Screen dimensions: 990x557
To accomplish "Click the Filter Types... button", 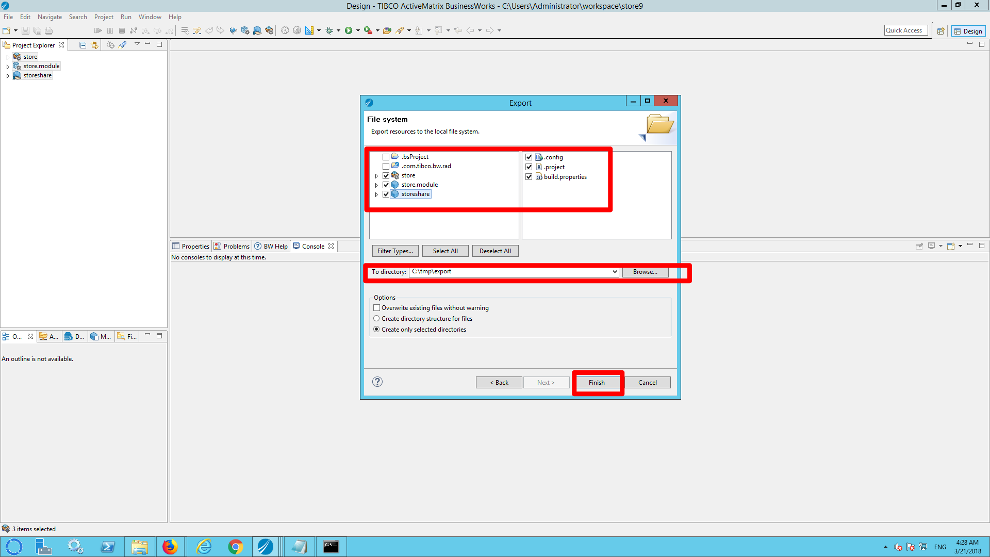I will point(395,251).
